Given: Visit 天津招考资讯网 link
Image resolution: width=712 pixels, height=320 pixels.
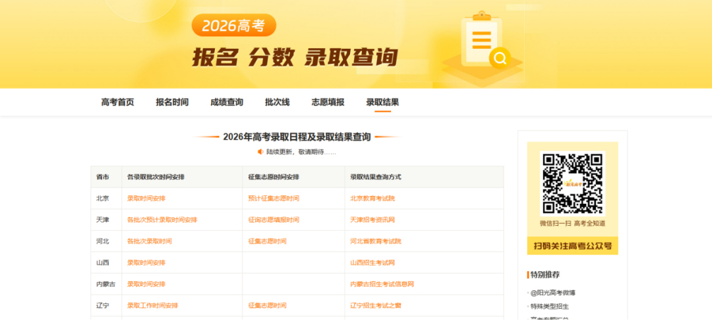Looking at the screenshot, I should click(372, 220).
